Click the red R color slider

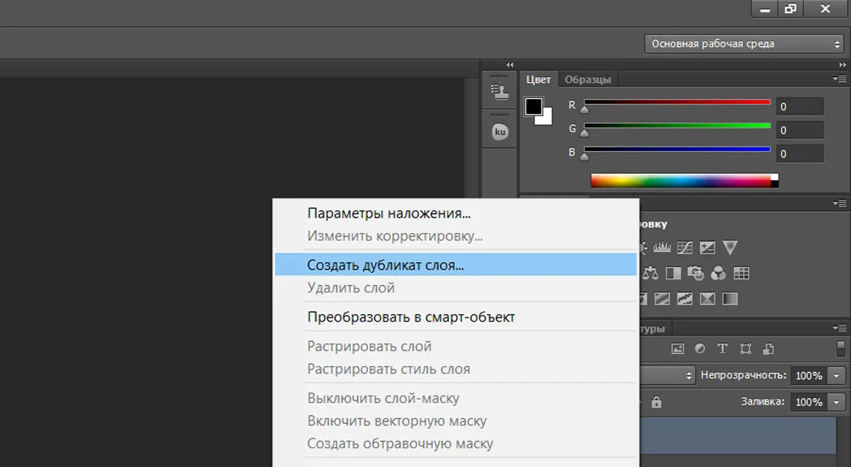tap(676, 102)
